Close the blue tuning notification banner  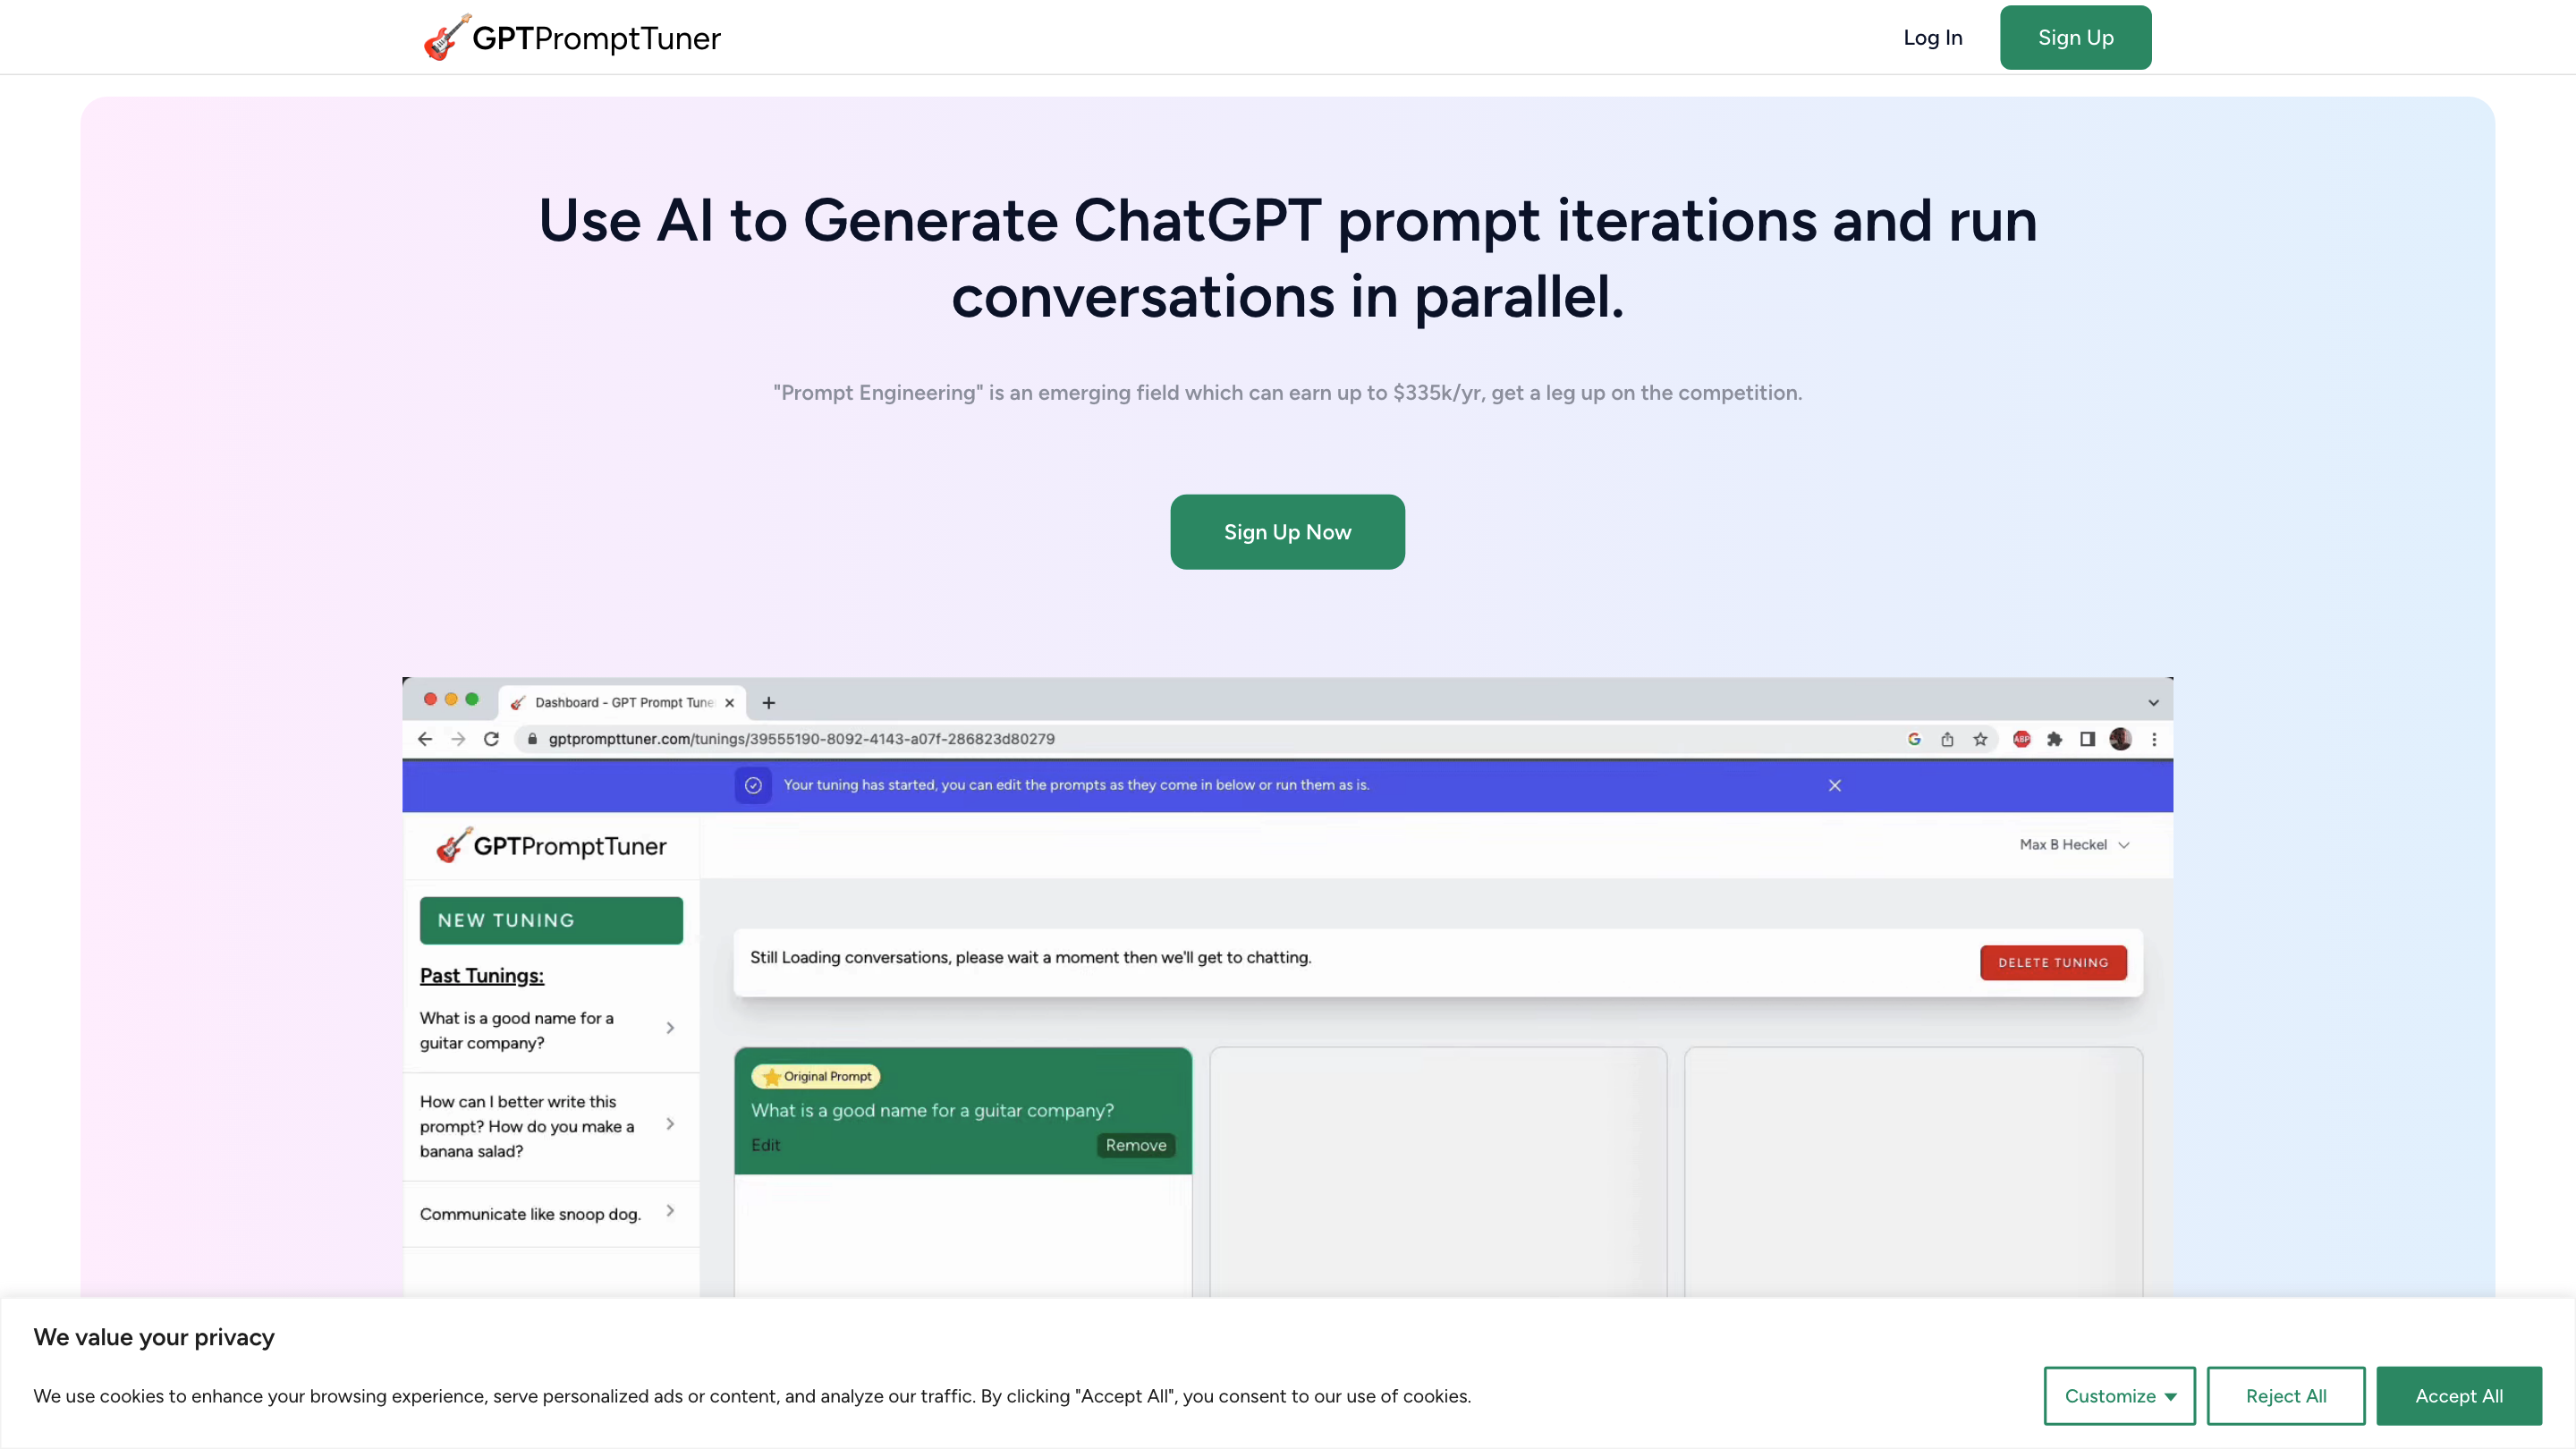(1834, 785)
